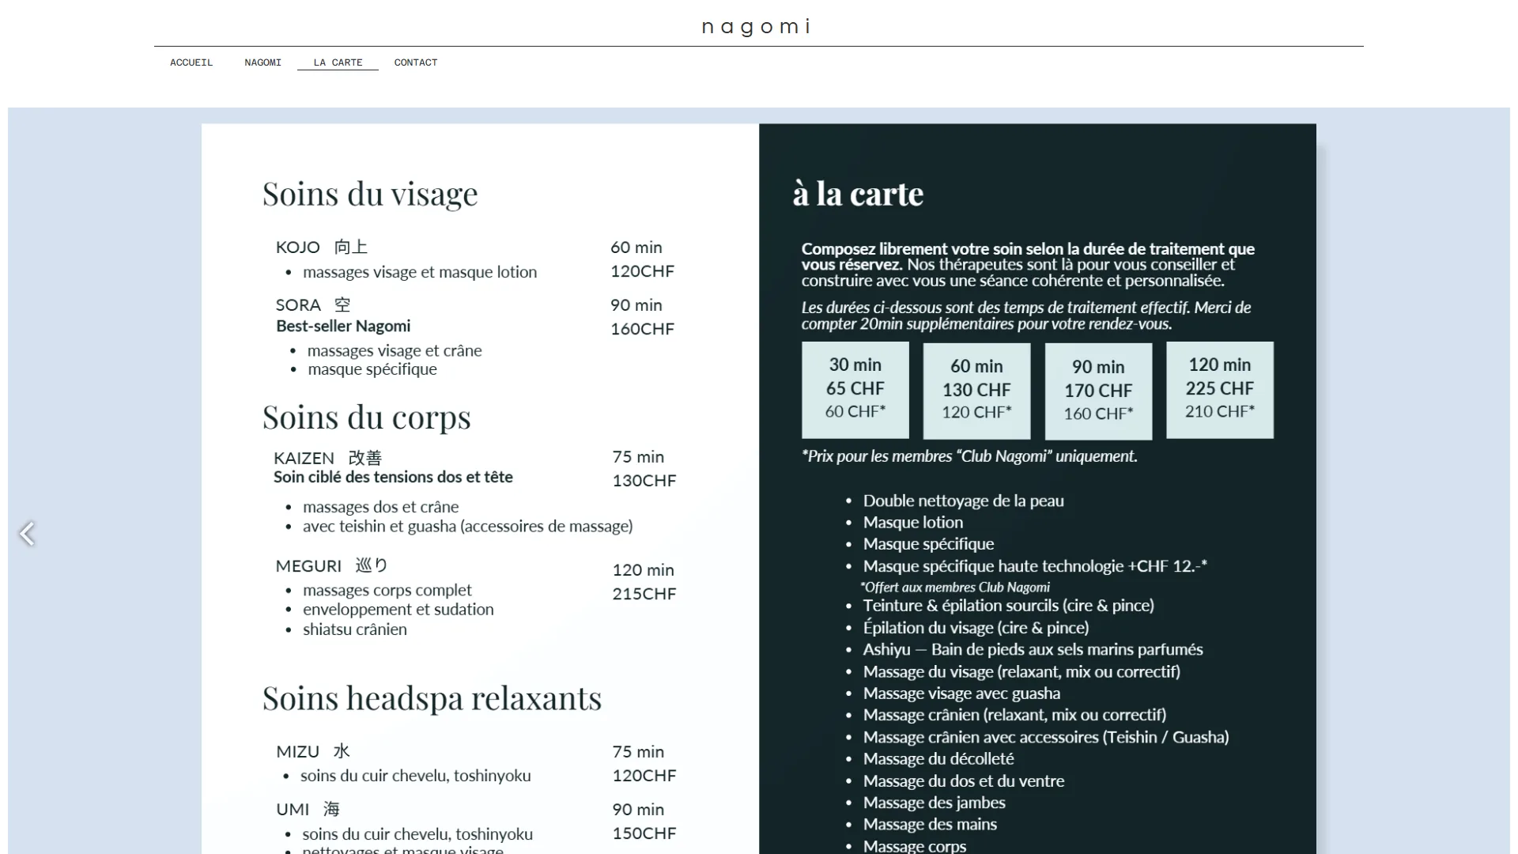Click the 'Soins du corps' heading

[366, 418]
